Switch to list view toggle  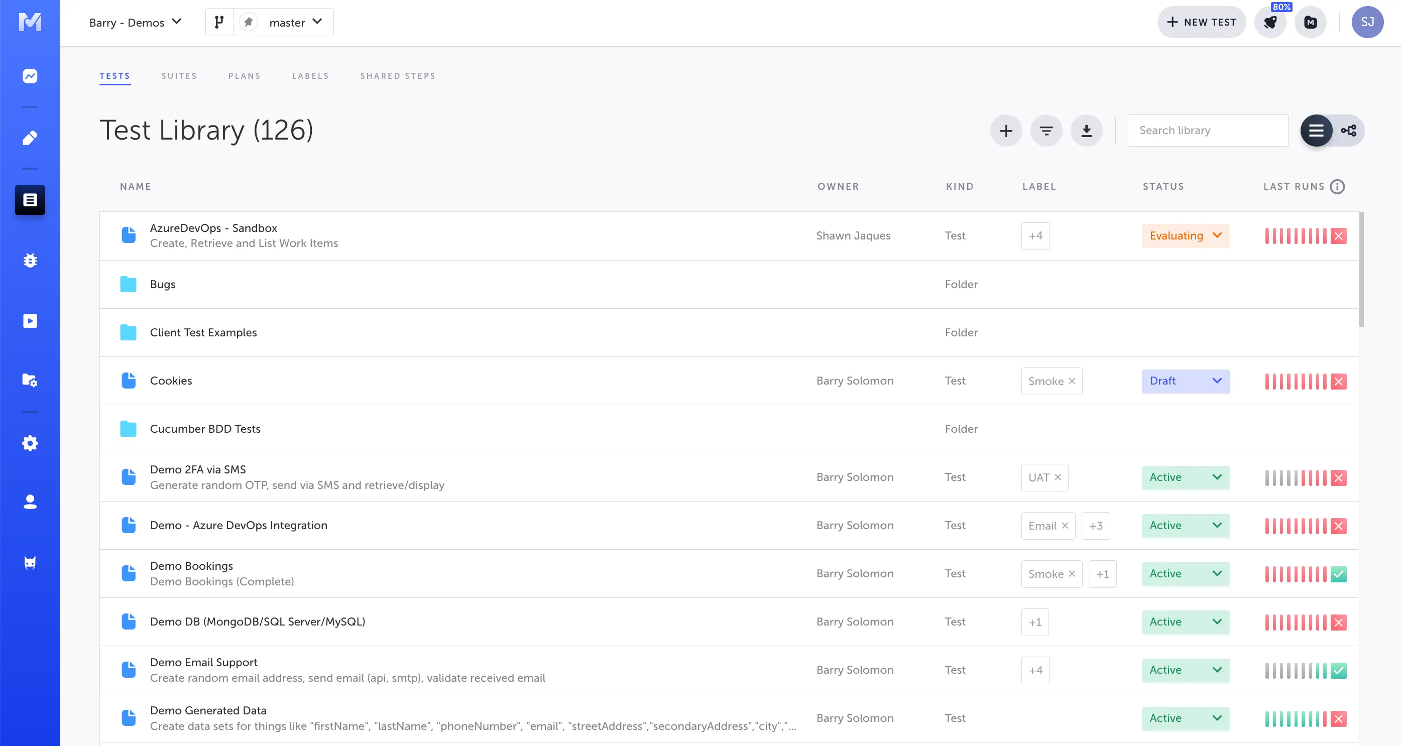[1316, 131]
